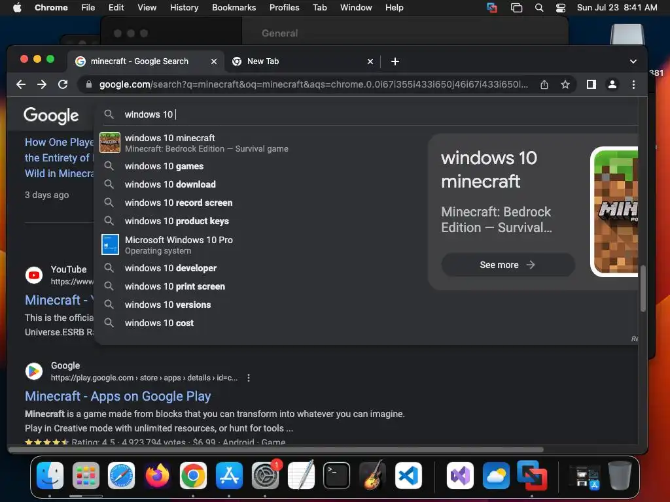Select the minecraft - Google Search tab
The image size is (670, 502).
click(x=146, y=61)
